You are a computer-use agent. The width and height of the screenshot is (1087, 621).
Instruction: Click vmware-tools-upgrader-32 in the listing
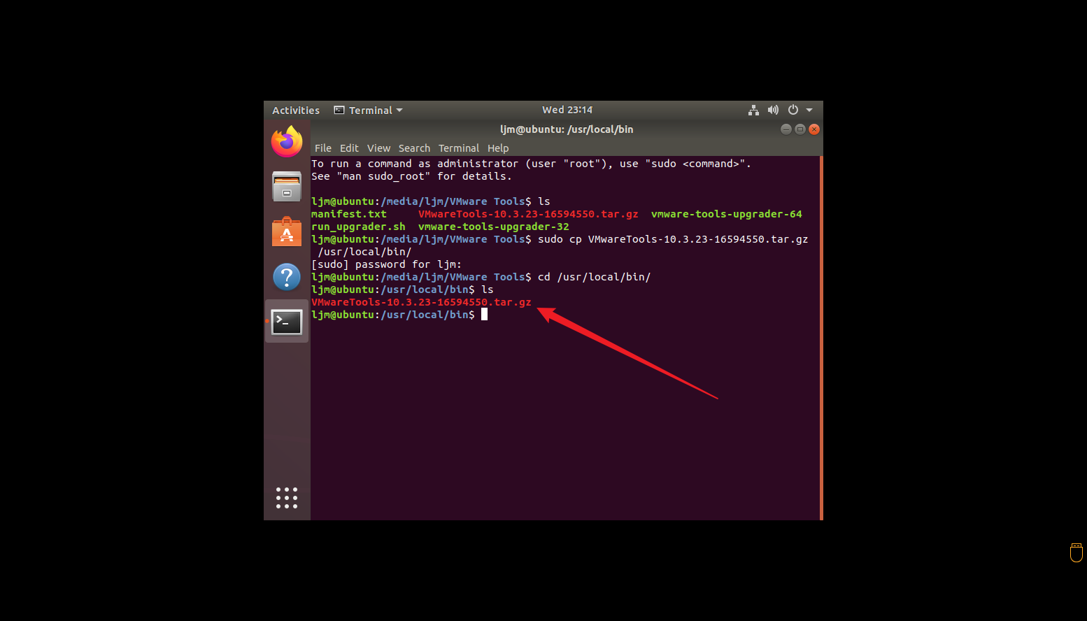tap(494, 227)
